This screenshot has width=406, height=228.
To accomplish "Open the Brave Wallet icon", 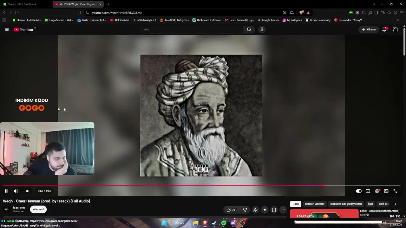I will 383,13.
